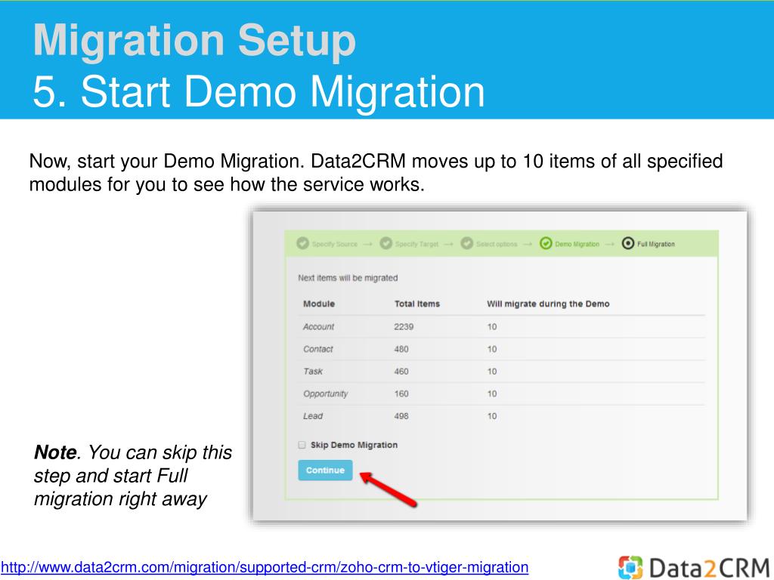The width and height of the screenshot is (774, 580).
Task: Click the Specify Target step checkmark icon
Action: pyautogui.click(x=386, y=243)
